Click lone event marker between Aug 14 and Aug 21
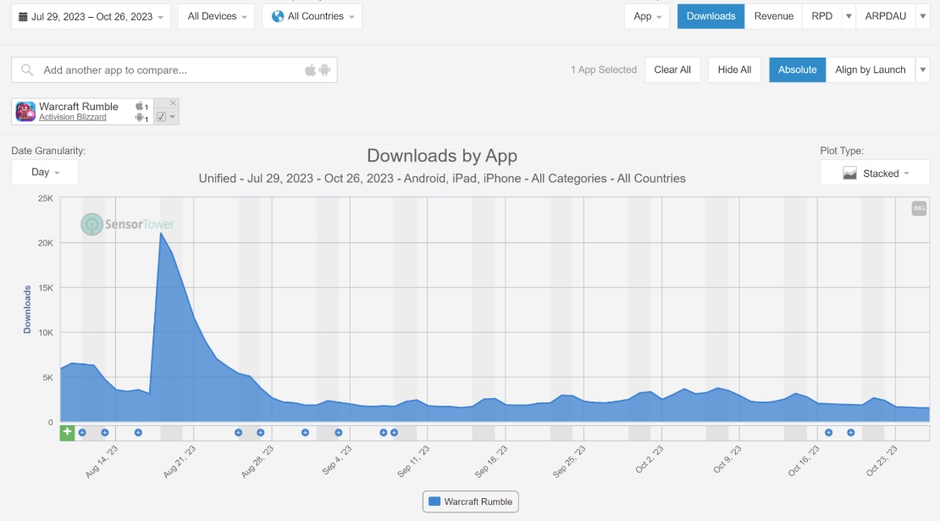Image resolution: width=940 pixels, height=521 pixels. [x=138, y=432]
